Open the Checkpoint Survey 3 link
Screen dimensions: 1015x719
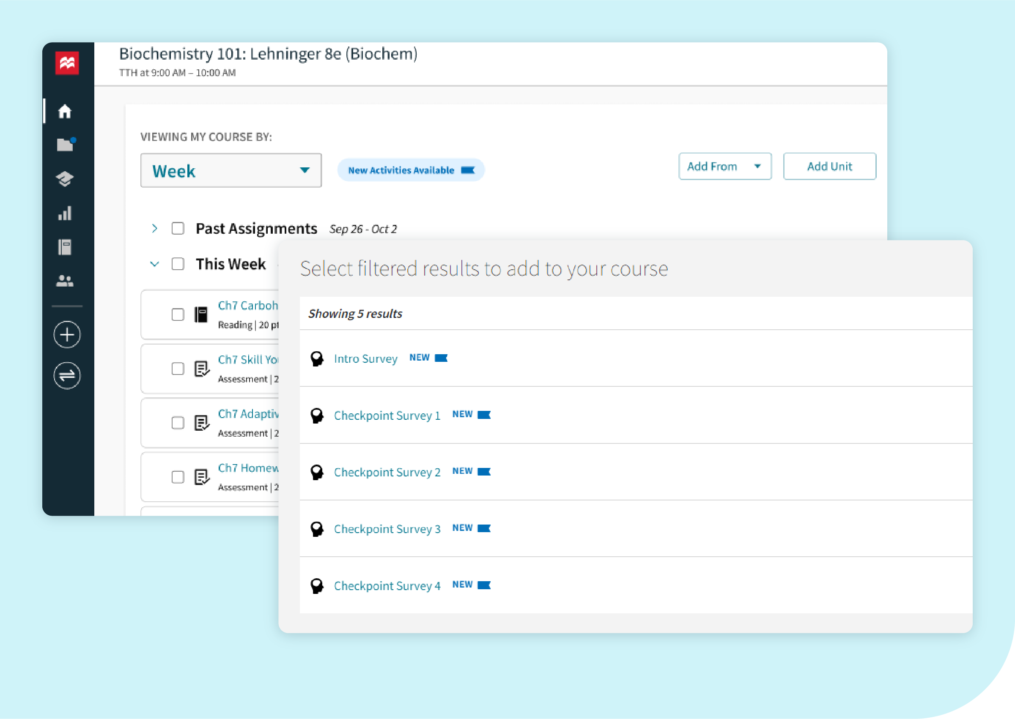387,529
